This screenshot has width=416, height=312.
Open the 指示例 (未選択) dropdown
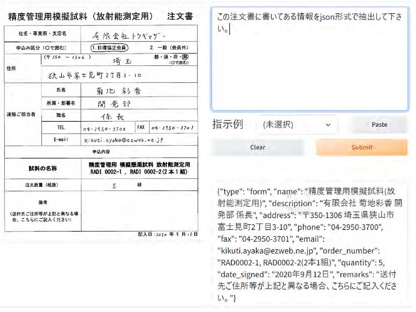pos(297,125)
